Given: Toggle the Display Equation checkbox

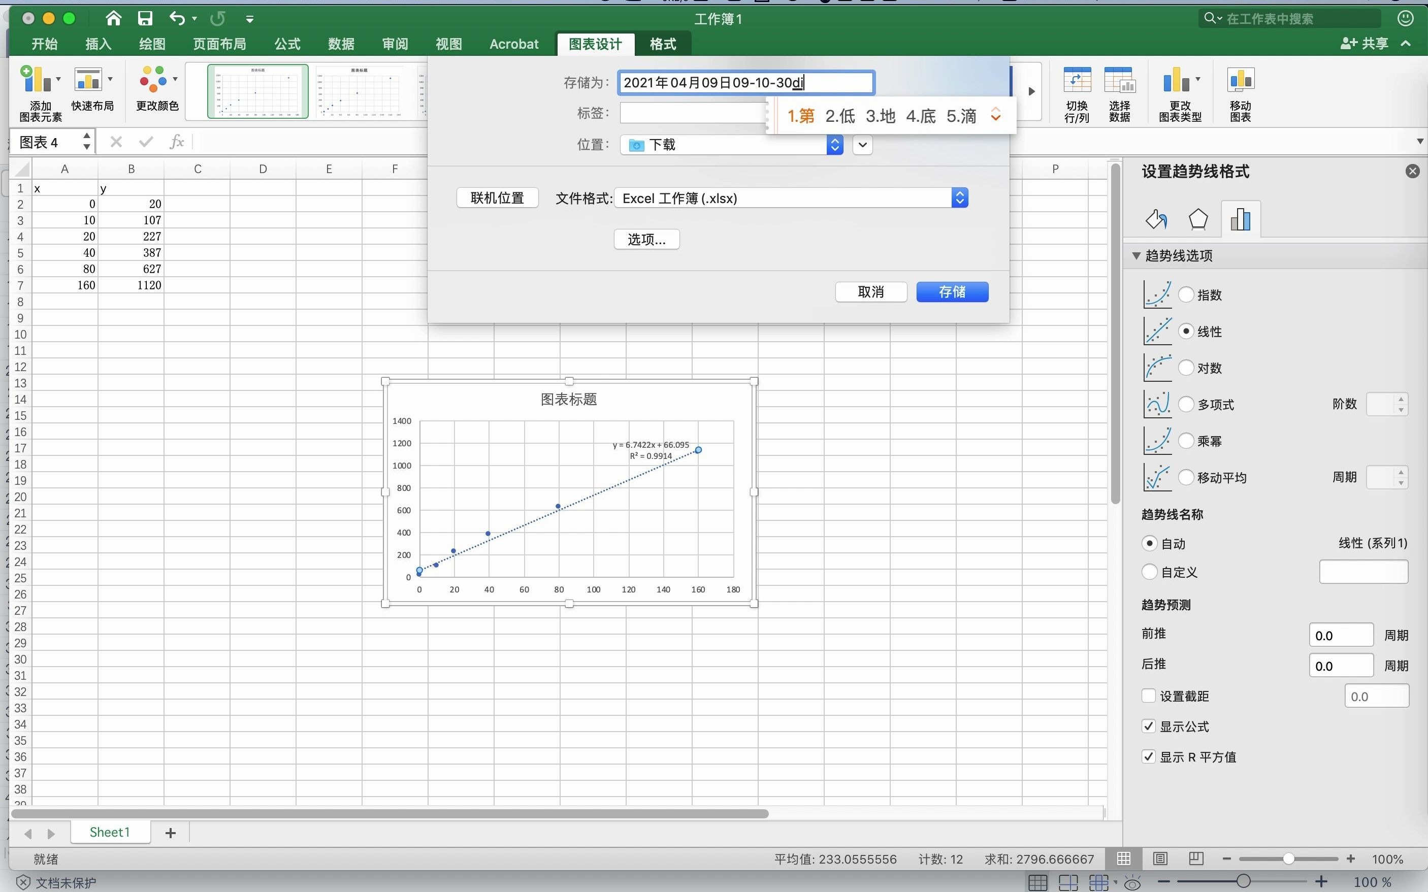Looking at the screenshot, I should 1148,726.
